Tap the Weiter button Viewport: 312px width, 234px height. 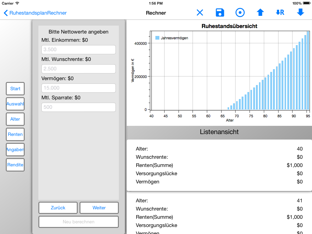pos(99,208)
